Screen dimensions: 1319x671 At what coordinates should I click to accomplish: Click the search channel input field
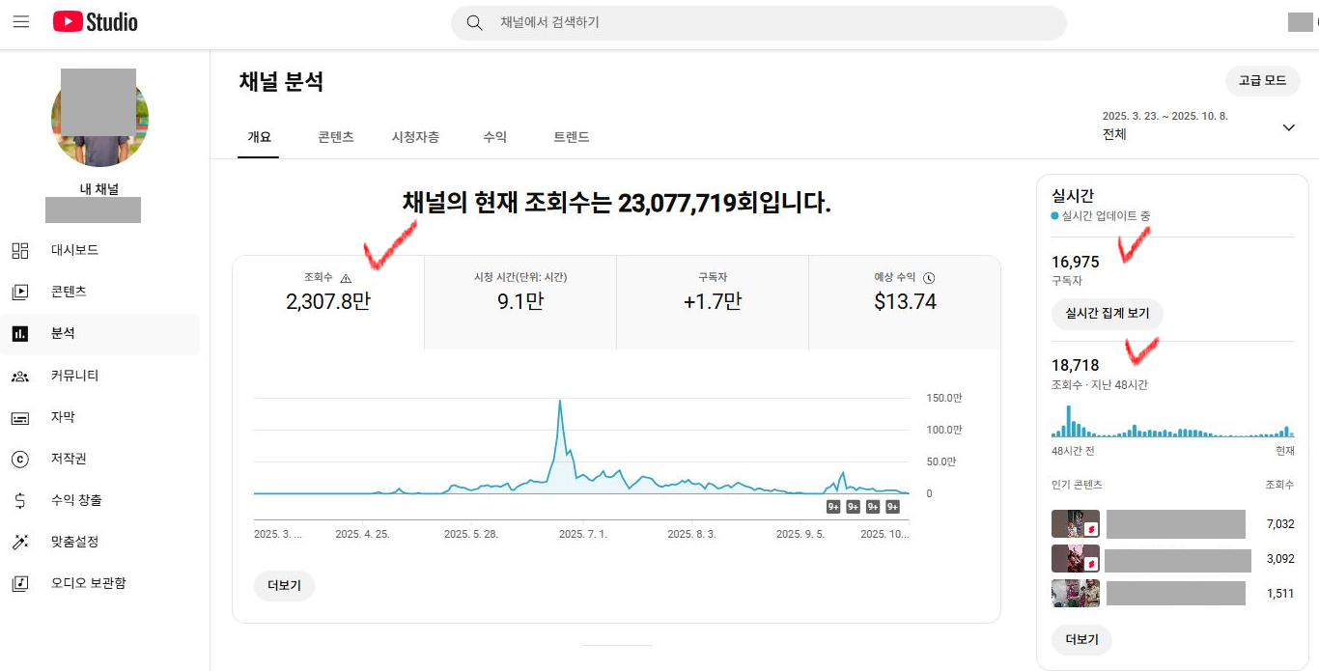coord(772,22)
